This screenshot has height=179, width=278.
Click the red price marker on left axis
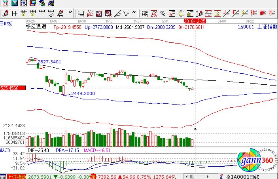click(13, 88)
